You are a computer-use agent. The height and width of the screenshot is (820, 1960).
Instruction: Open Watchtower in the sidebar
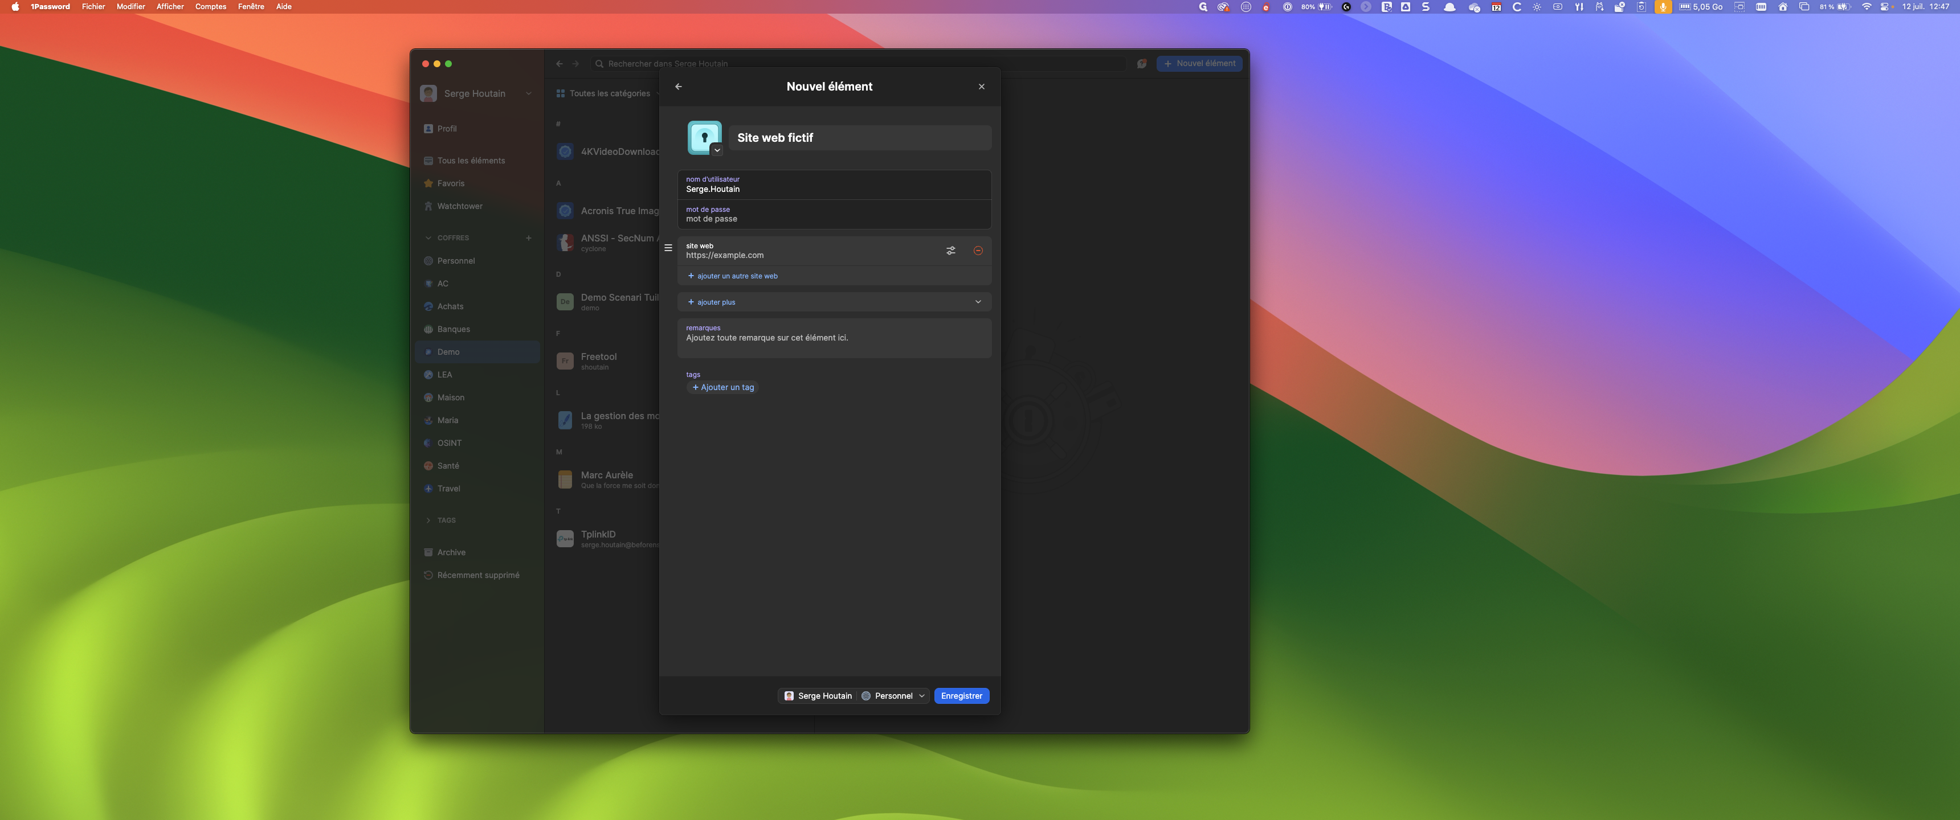point(459,206)
